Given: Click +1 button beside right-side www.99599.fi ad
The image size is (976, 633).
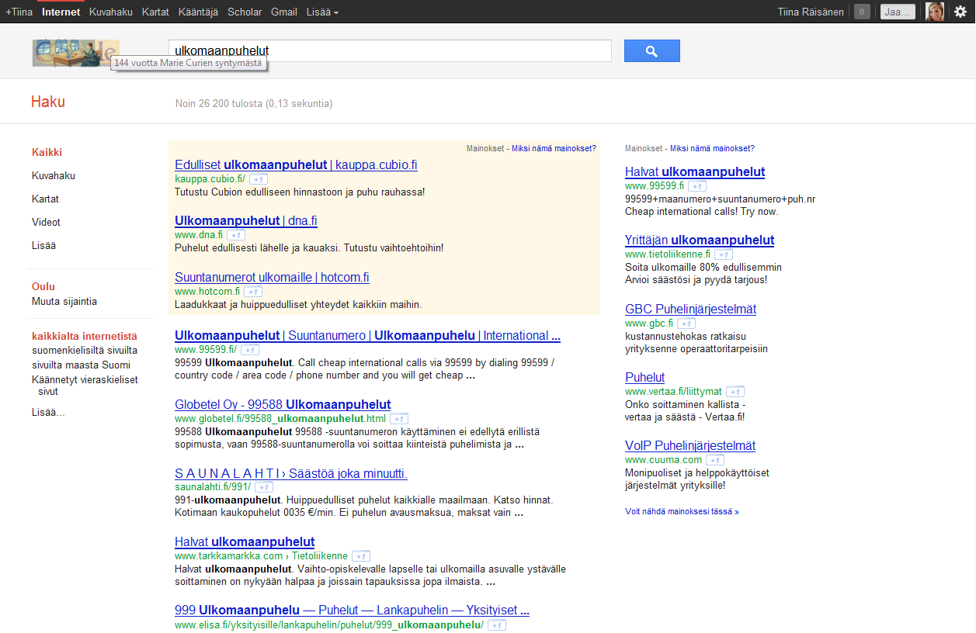Looking at the screenshot, I should 697,186.
